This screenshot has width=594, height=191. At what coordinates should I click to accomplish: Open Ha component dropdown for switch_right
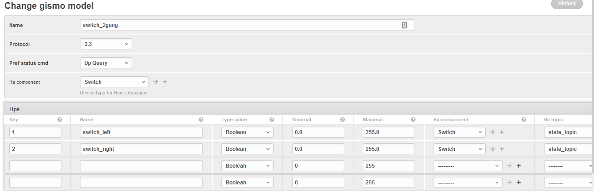click(x=460, y=149)
